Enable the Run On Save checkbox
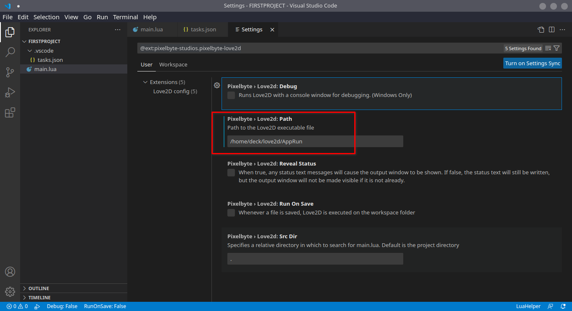Image resolution: width=572 pixels, height=311 pixels. [231, 213]
